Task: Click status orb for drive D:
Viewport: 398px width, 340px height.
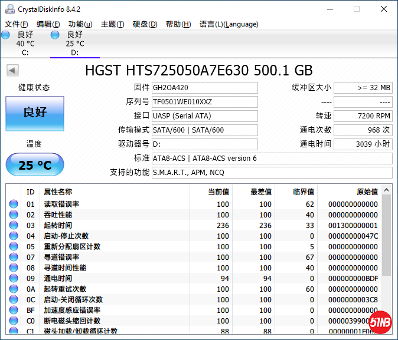Action: [x=55, y=35]
